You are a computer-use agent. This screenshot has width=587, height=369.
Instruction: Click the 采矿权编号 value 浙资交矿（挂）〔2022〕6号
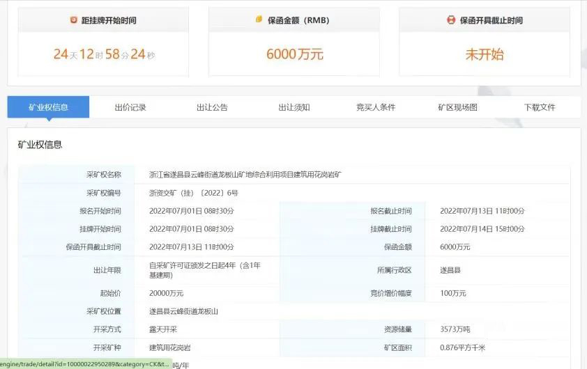pyautogui.click(x=194, y=193)
